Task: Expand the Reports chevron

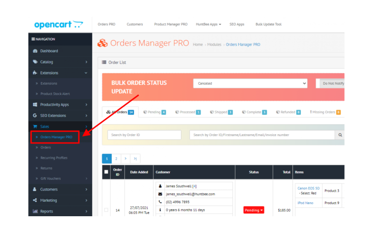Action: click(86, 212)
